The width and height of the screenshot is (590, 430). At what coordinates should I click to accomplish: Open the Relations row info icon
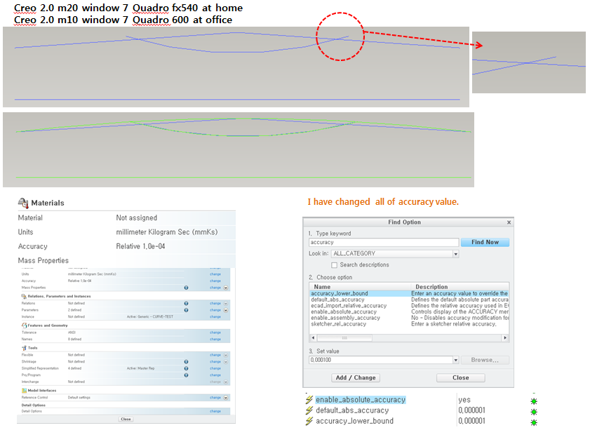coord(186,304)
